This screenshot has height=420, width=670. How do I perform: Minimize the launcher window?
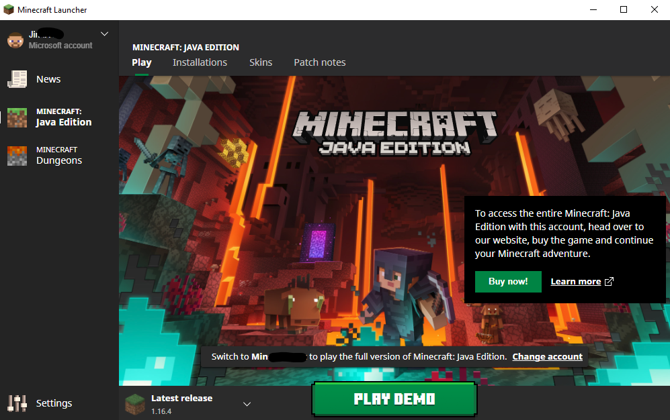[593, 9]
